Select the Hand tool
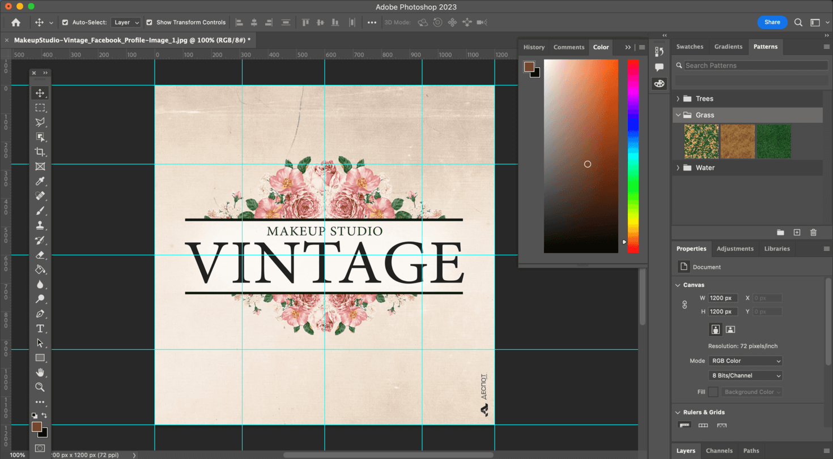The height and width of the screenshot is (459, 833). 40,372
